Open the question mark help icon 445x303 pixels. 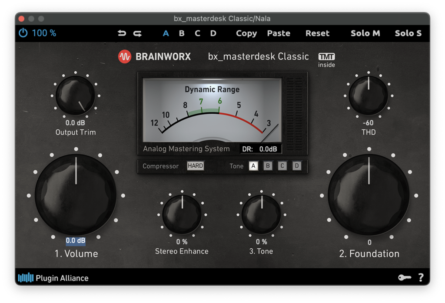click(x=421, y=278)
